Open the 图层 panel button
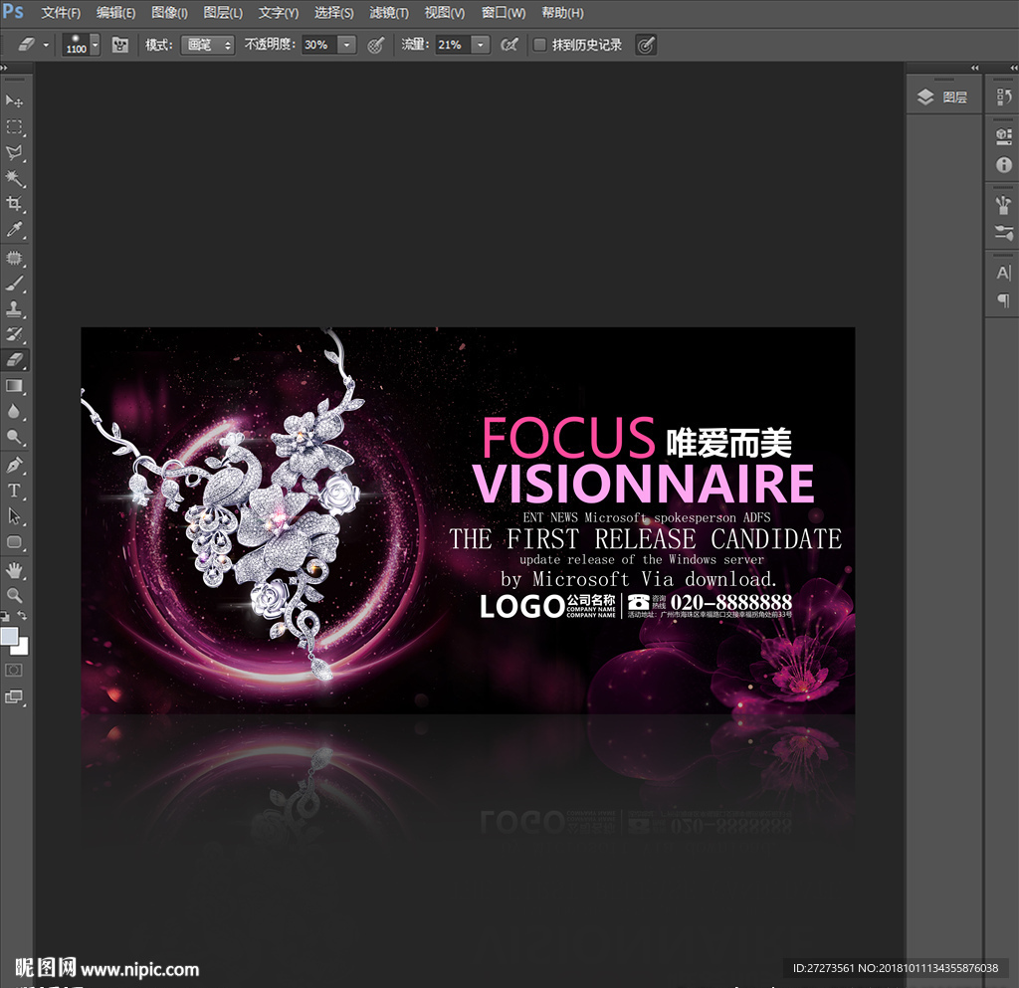The image size is (1019, 988). (943, 98)
